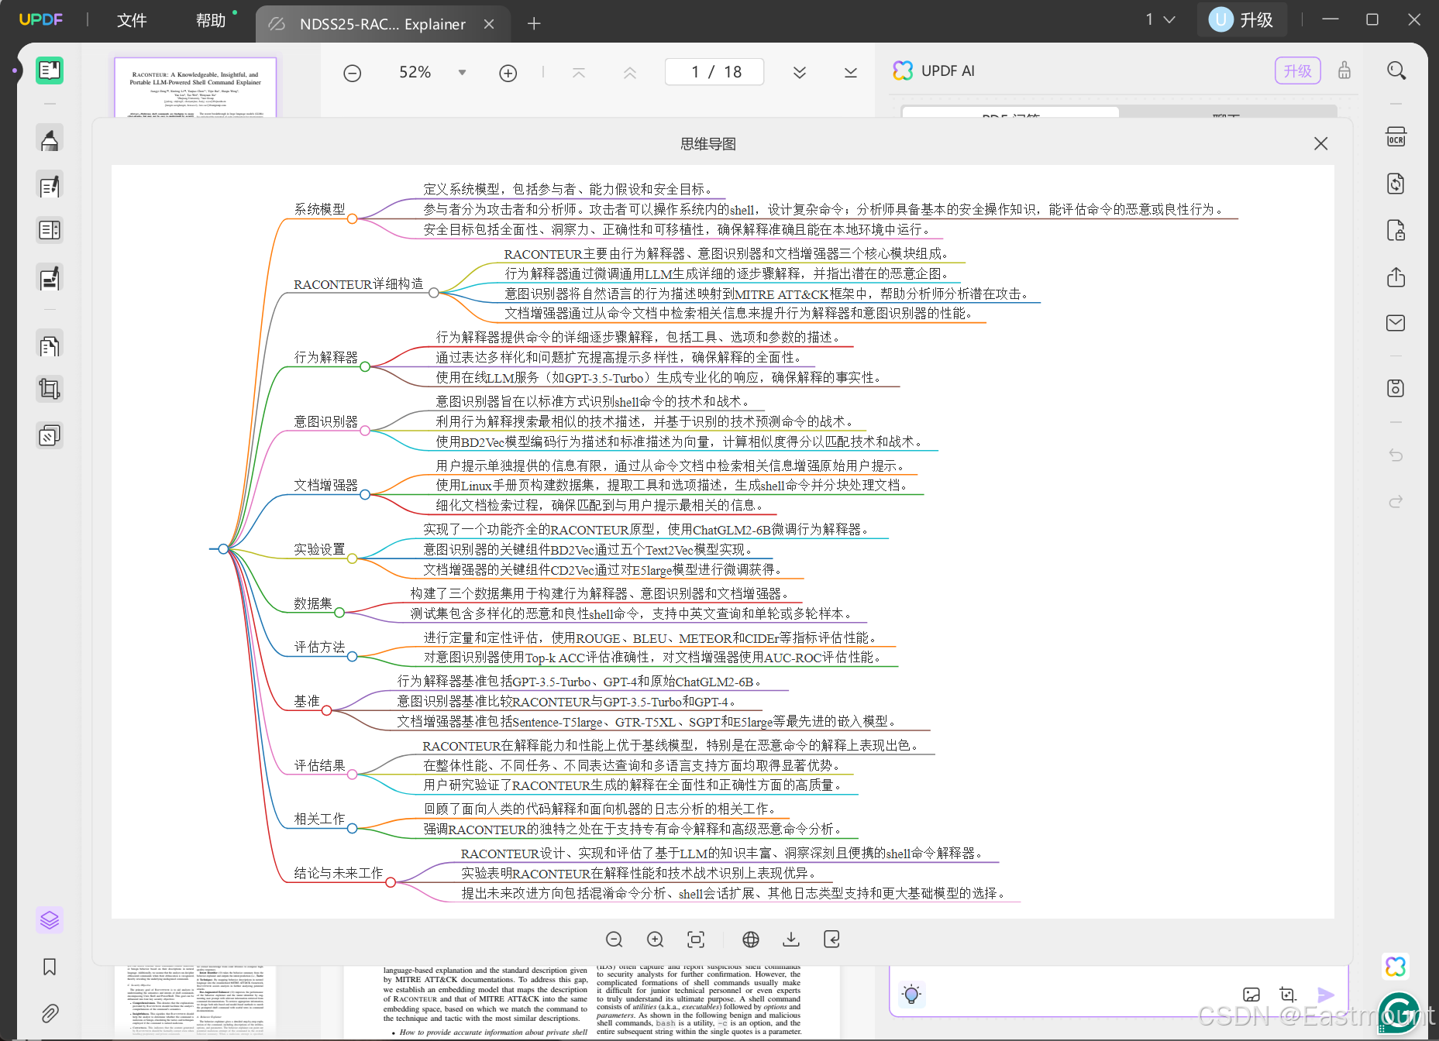Open the edit PDF tool

pyautogui.click(x=50, y=186)
